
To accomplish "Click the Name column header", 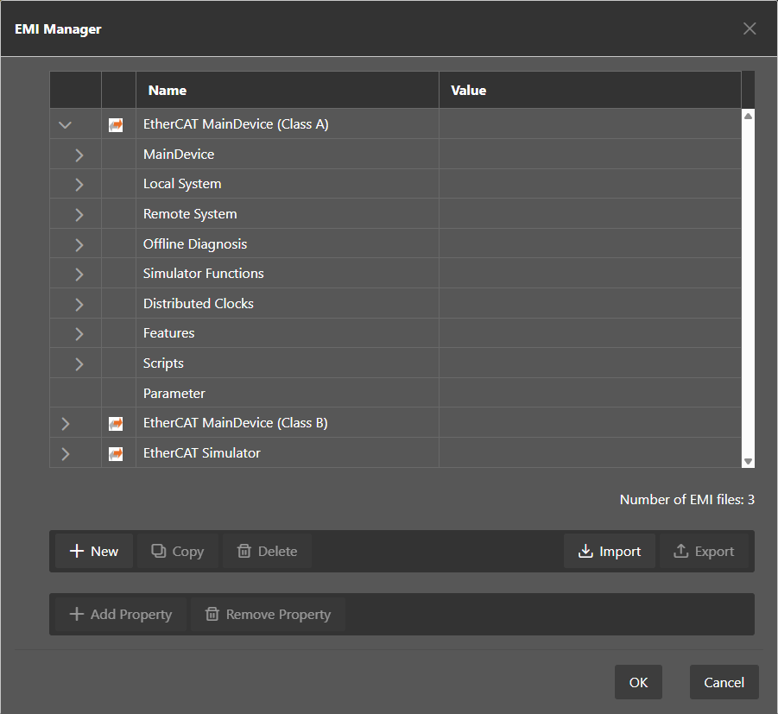I will point(288,90).
